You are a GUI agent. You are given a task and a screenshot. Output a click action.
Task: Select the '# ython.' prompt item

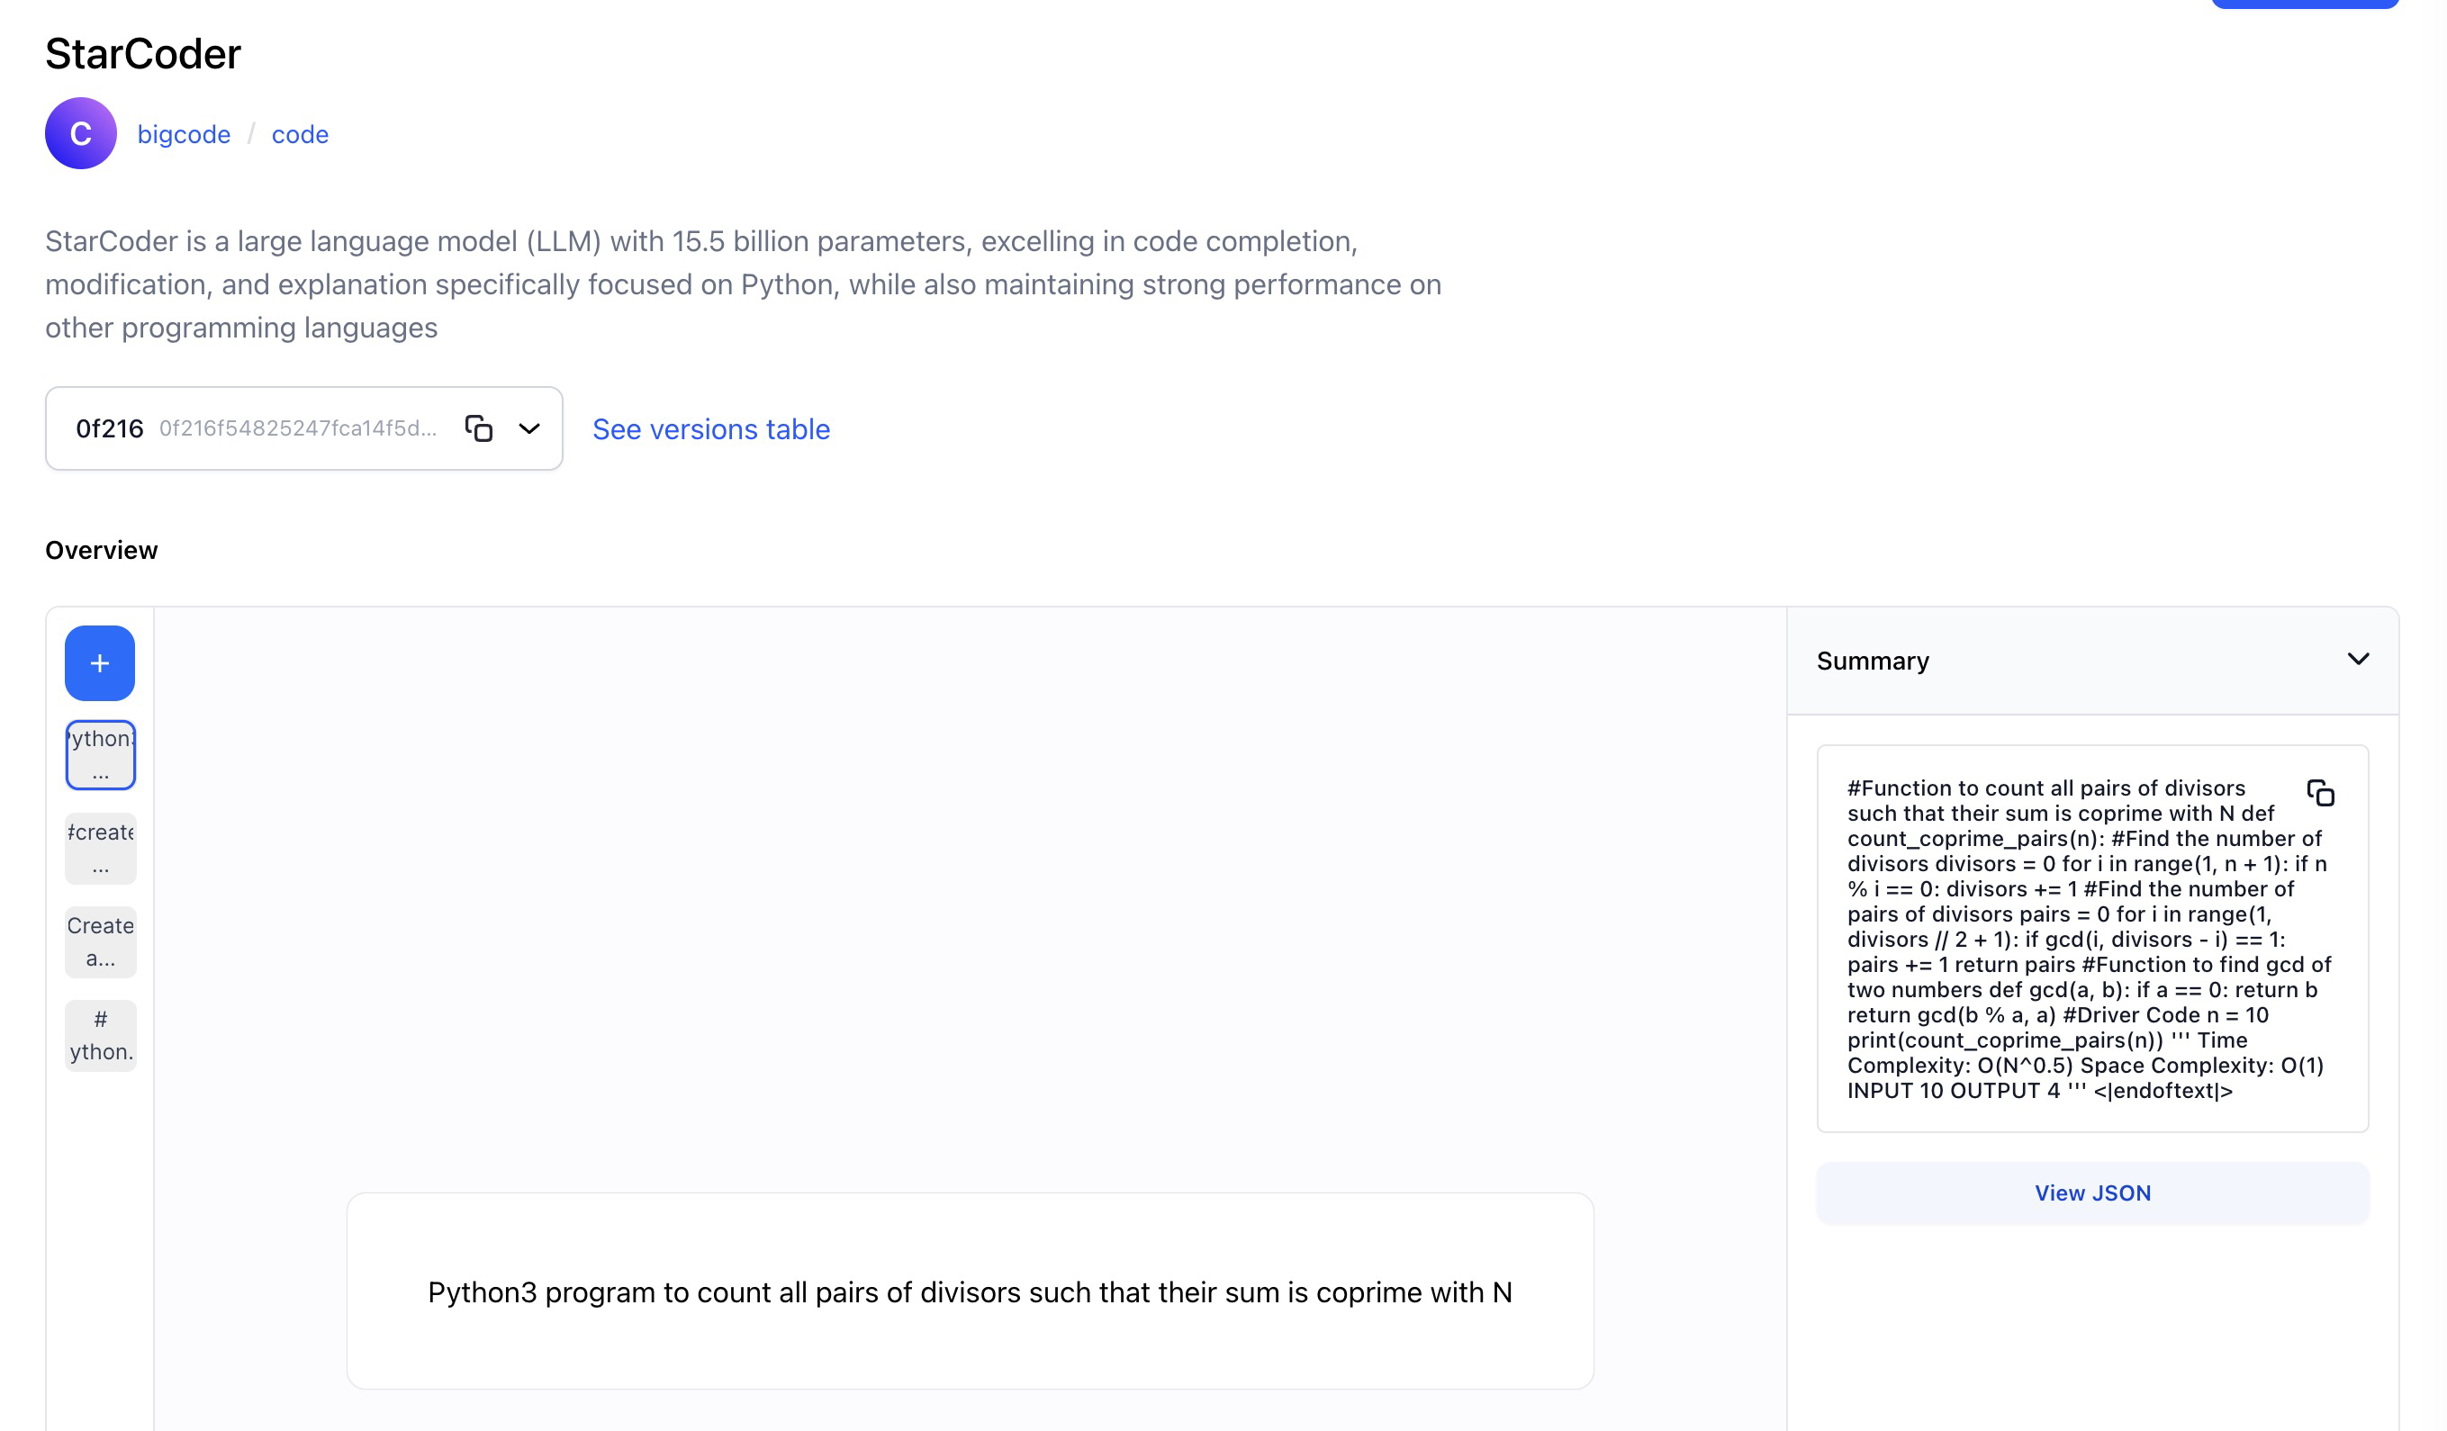click(x=100, y=1035)
